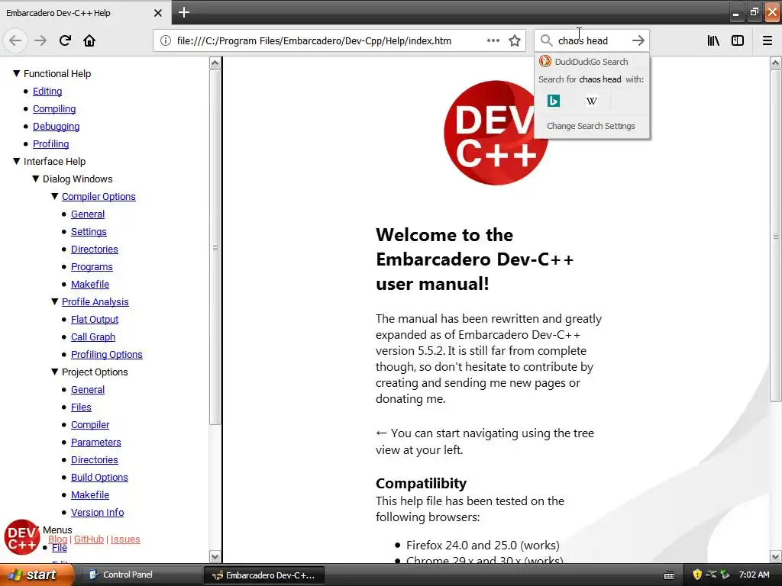Open the on-screen keyboard tray icon
782x586 pixels.
click(669, 575)
